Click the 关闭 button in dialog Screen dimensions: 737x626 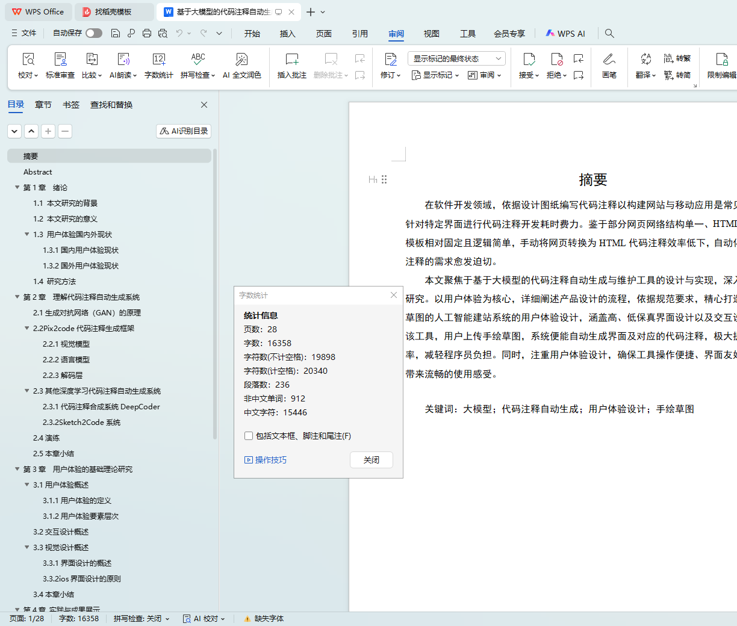(371, 460)
